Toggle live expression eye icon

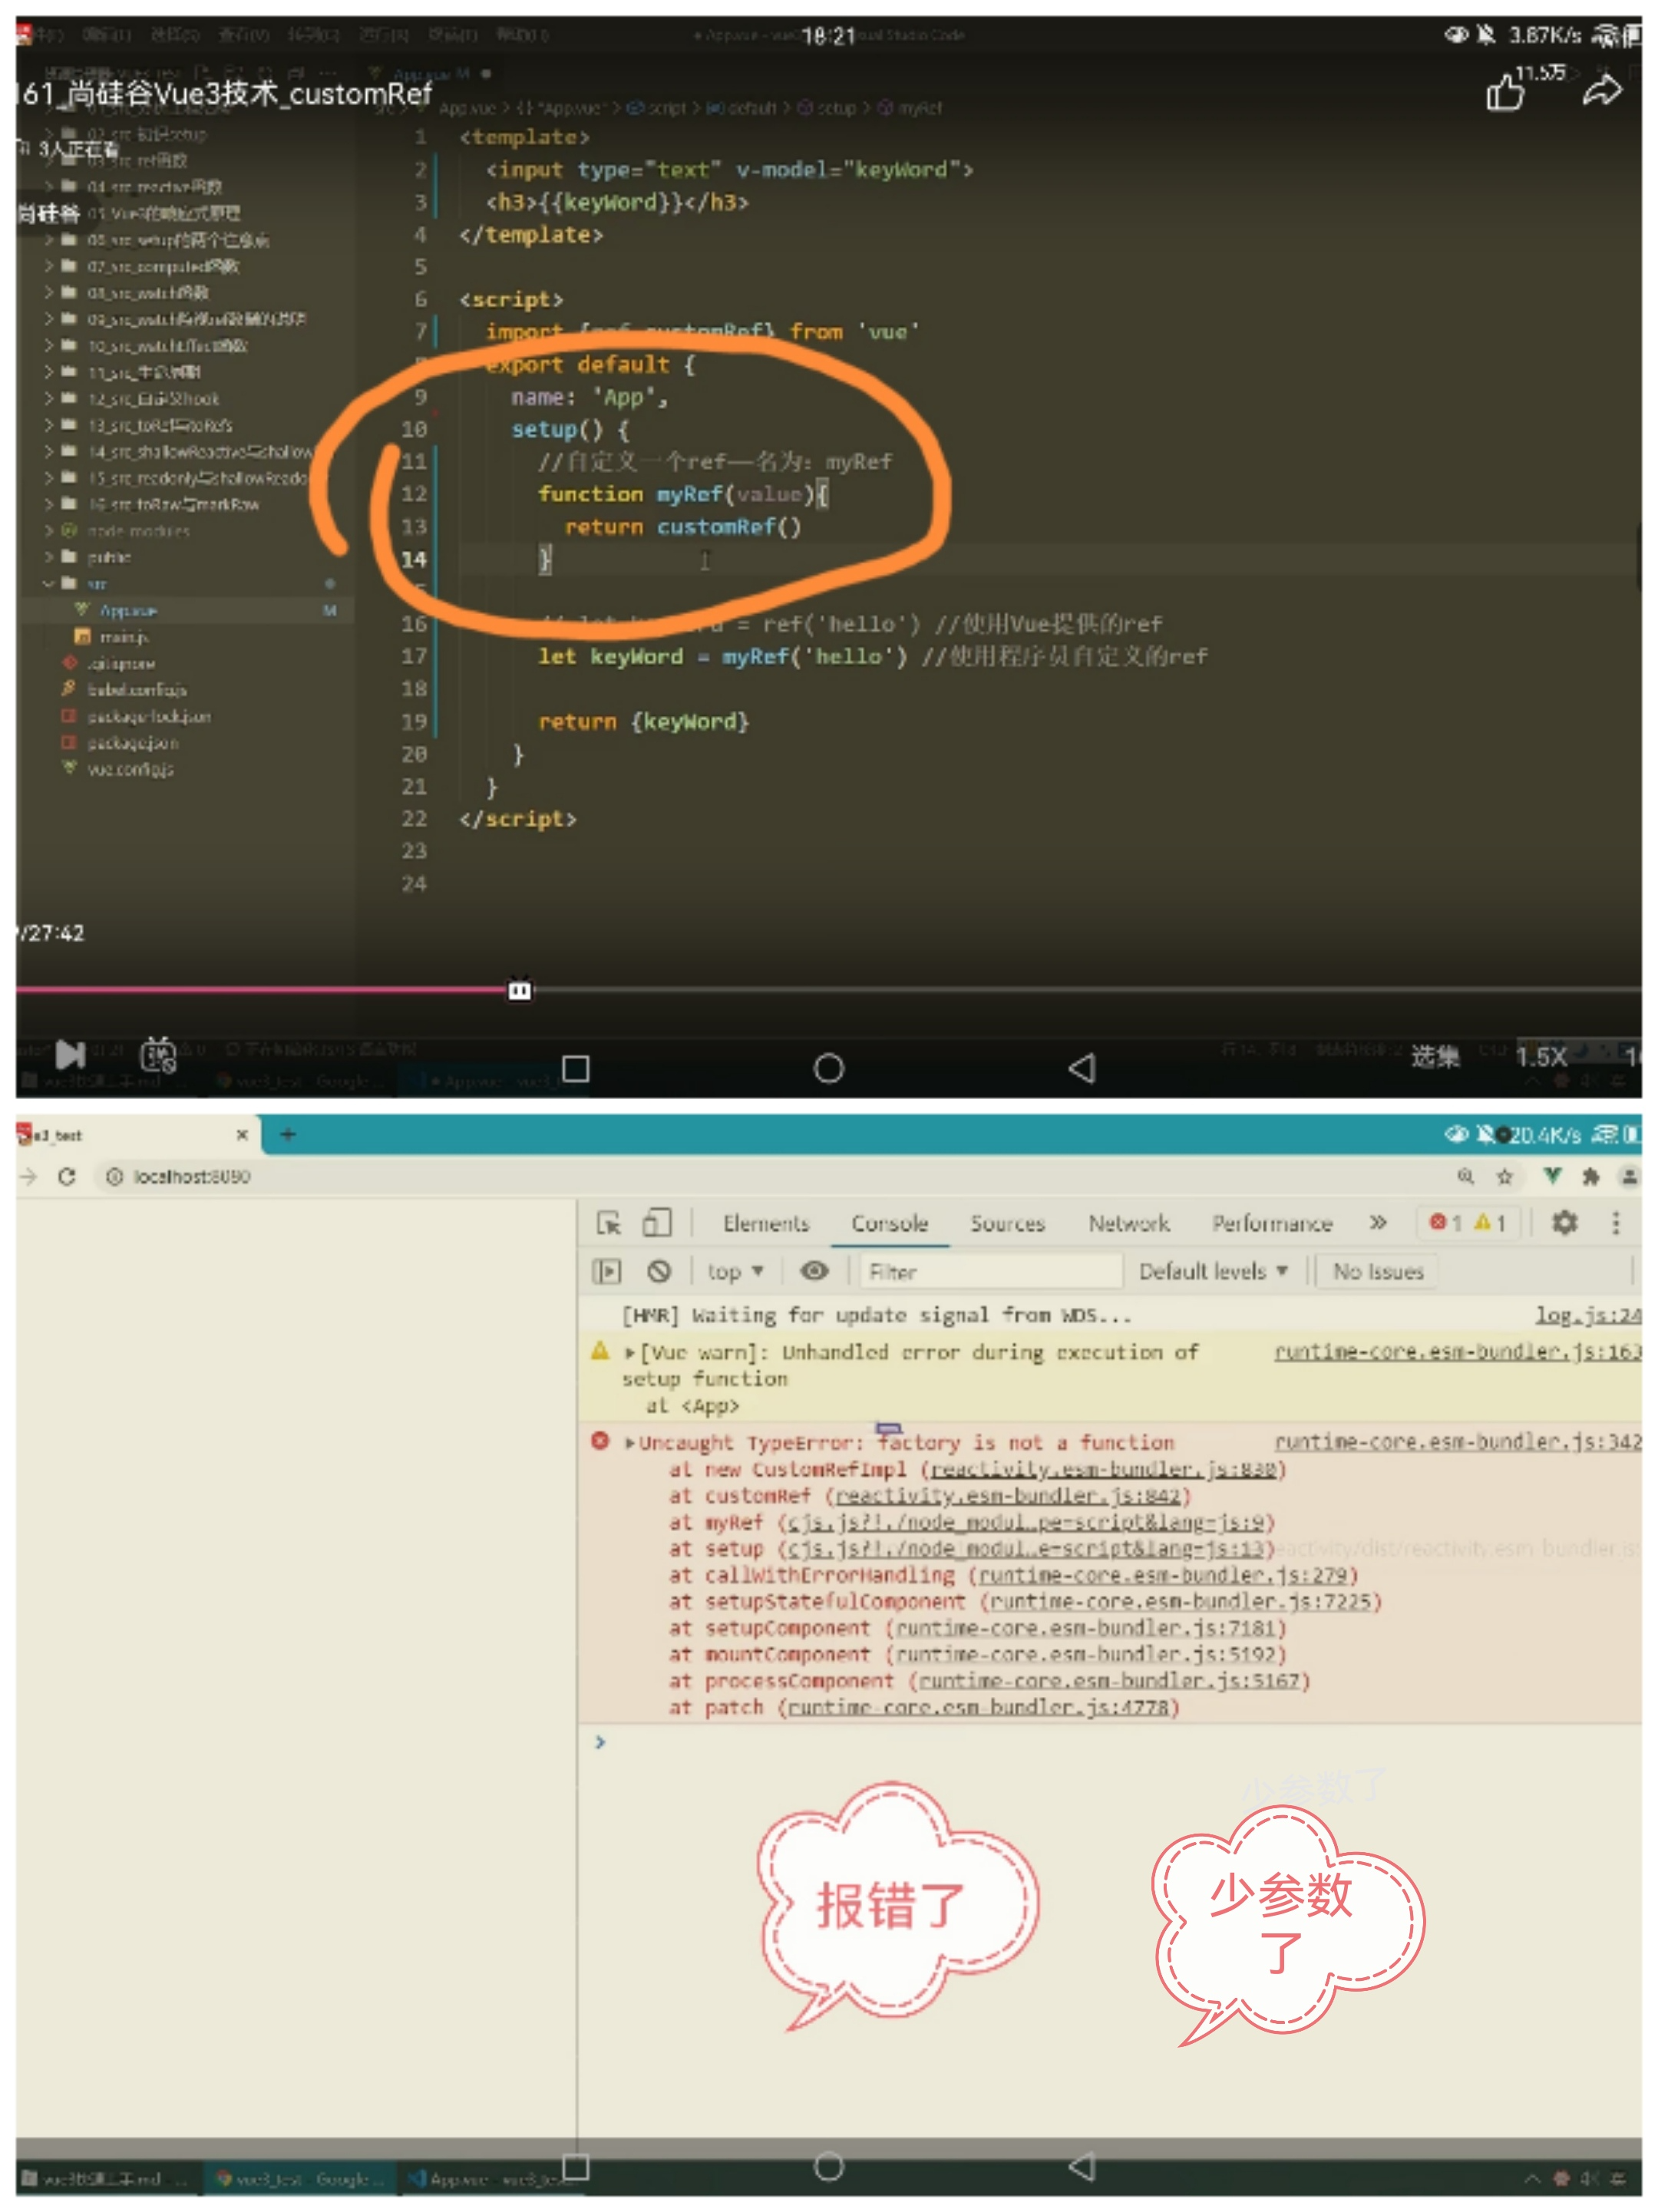tap(814, 1271)
